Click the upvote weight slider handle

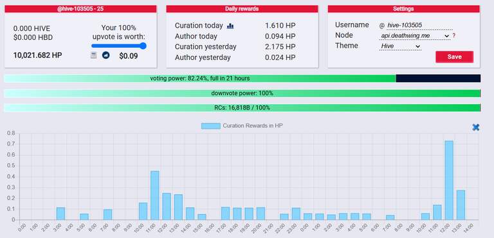143,46
